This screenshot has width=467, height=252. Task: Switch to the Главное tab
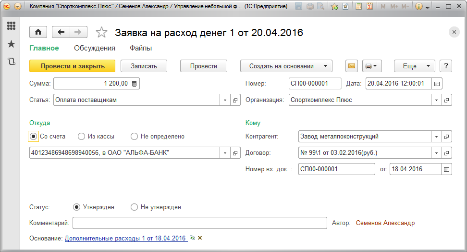tap(44, 48)
